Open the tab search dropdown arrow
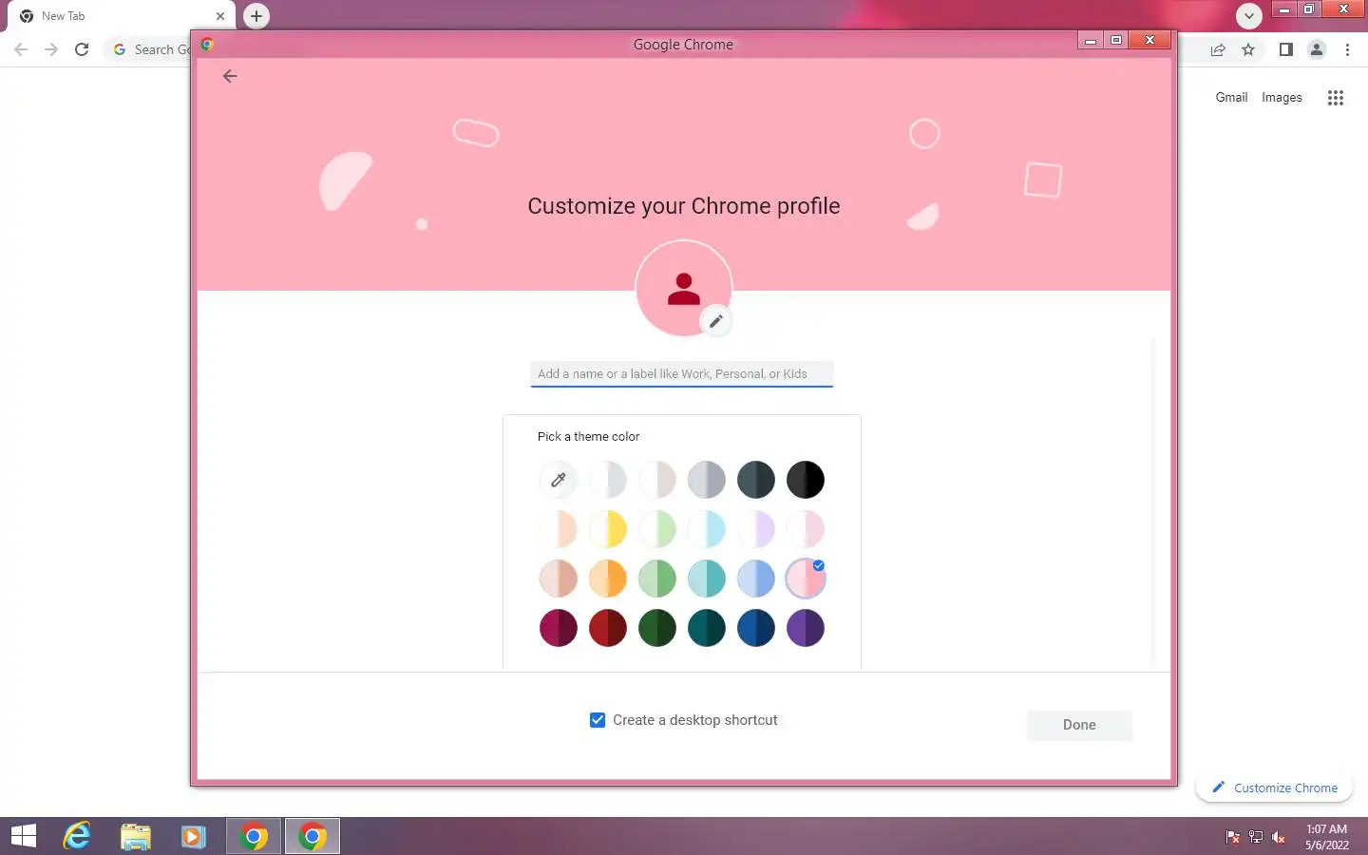Viewport: 1368px width, 855px height. (x=1249, y=16)
